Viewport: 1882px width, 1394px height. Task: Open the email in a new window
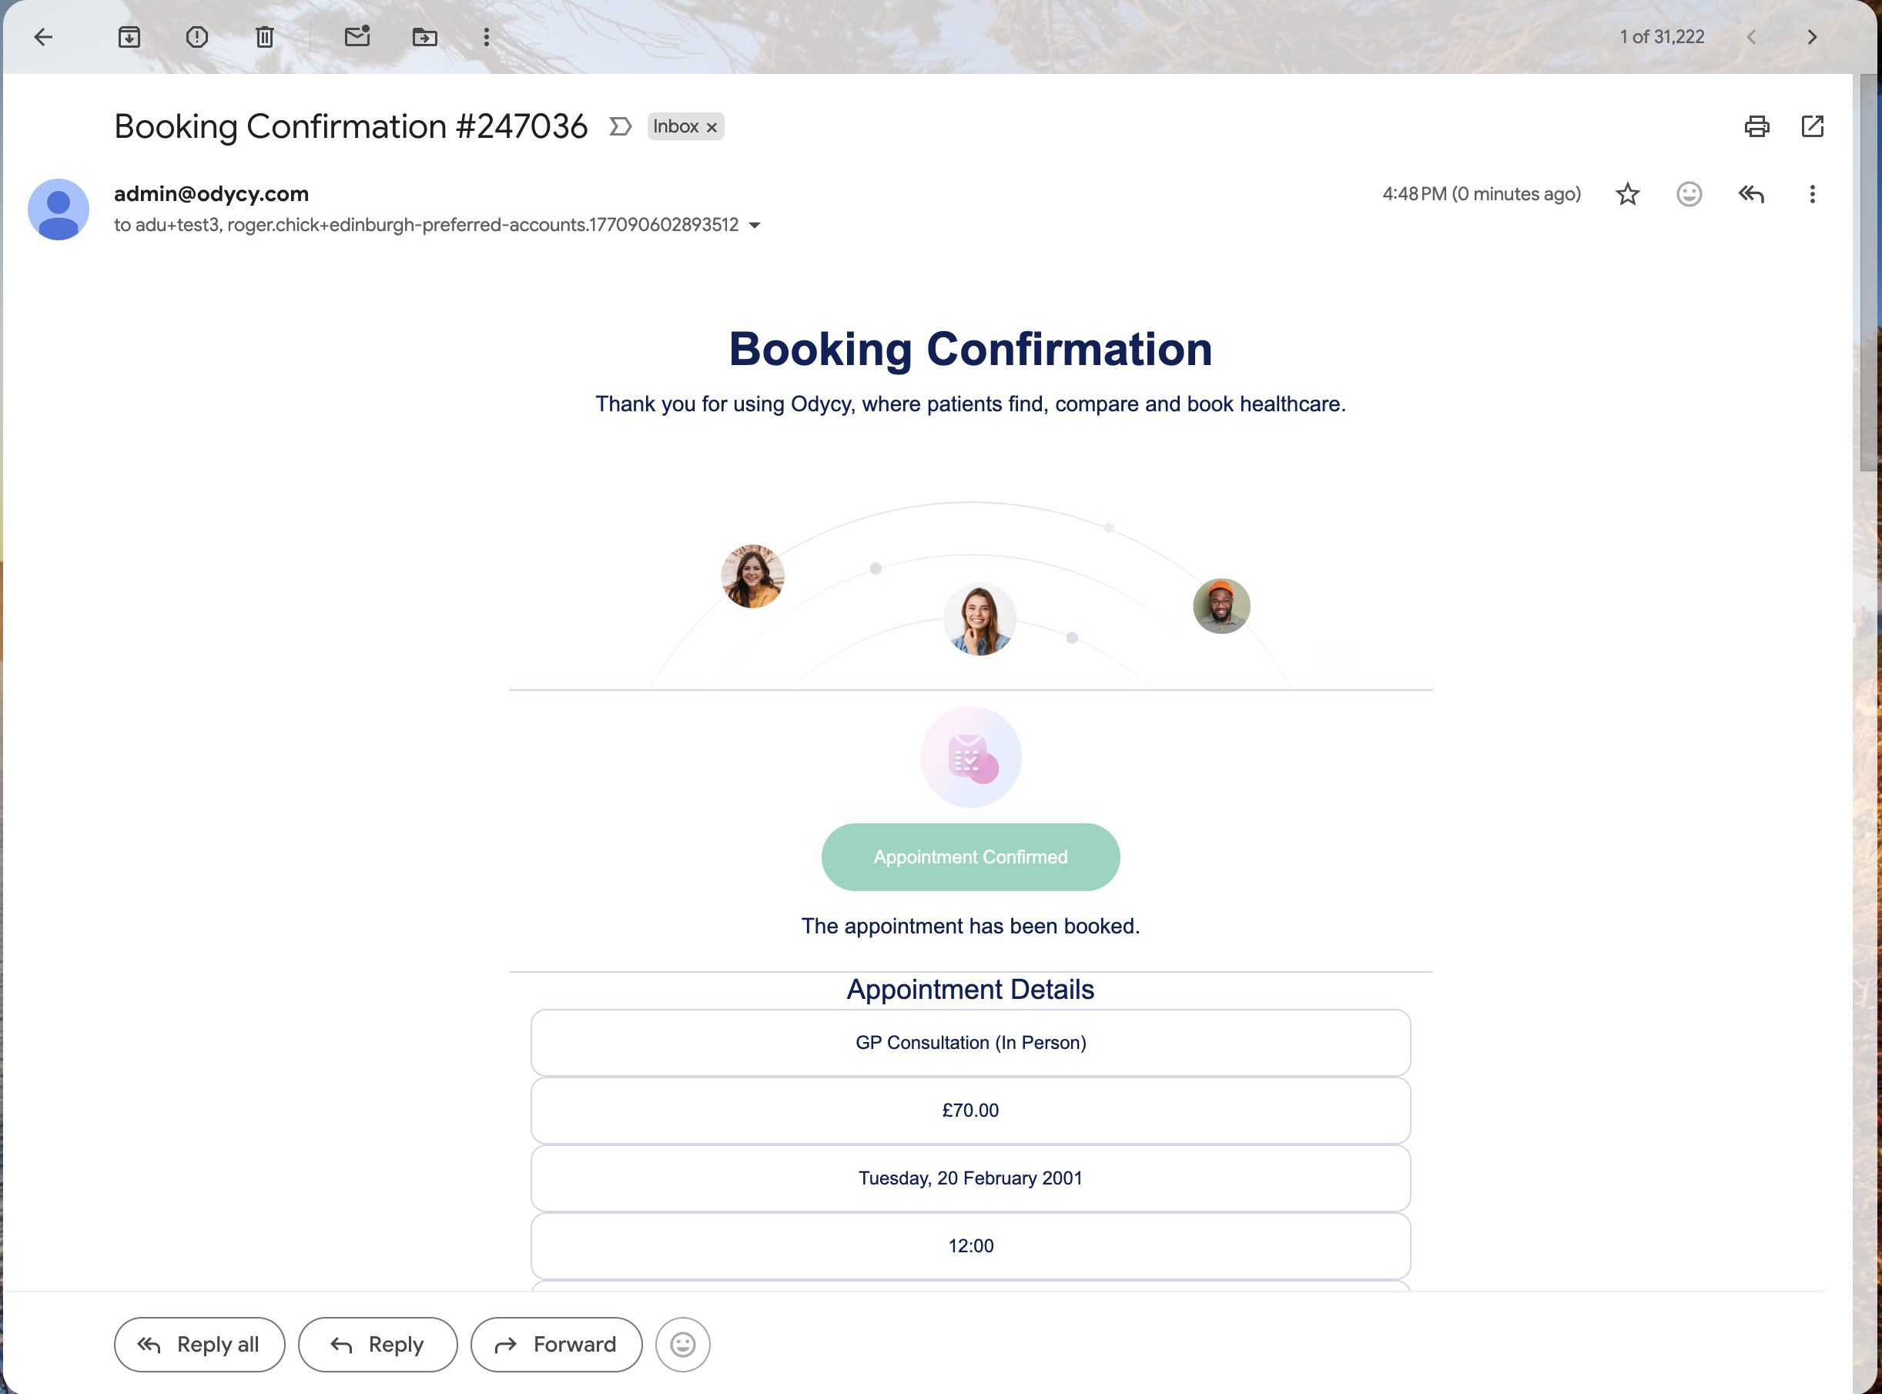1813,126
